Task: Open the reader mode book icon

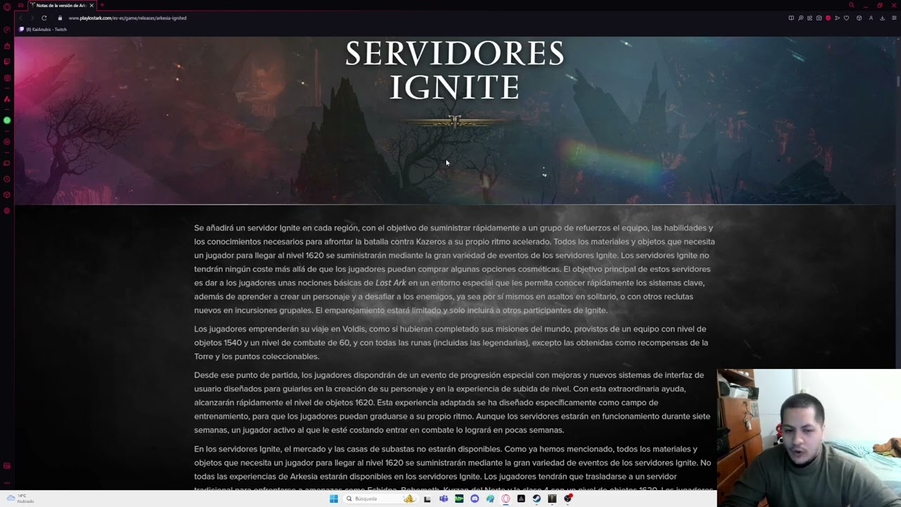Action: (791, 18)
